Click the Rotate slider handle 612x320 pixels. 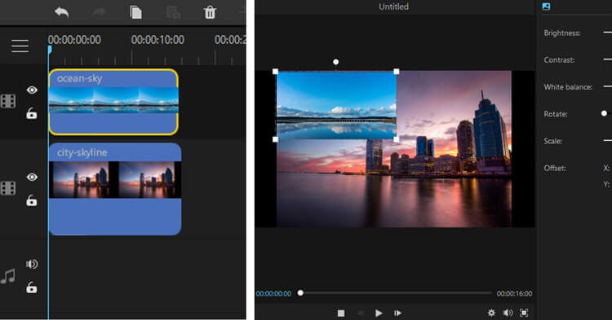click(x=604, y=114)
